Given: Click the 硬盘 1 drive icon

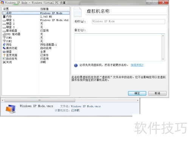Looking at the screenshot, I should click(4, 20).
